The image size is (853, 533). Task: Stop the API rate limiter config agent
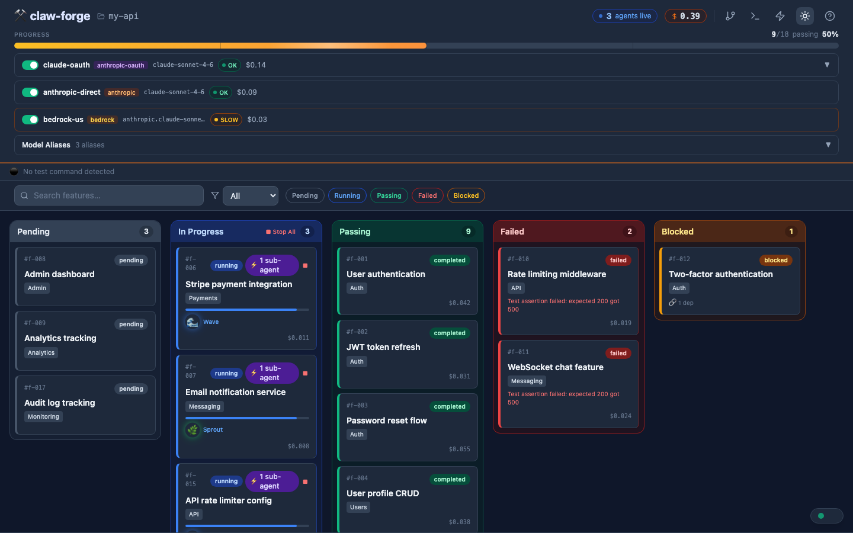click(305, 481)
